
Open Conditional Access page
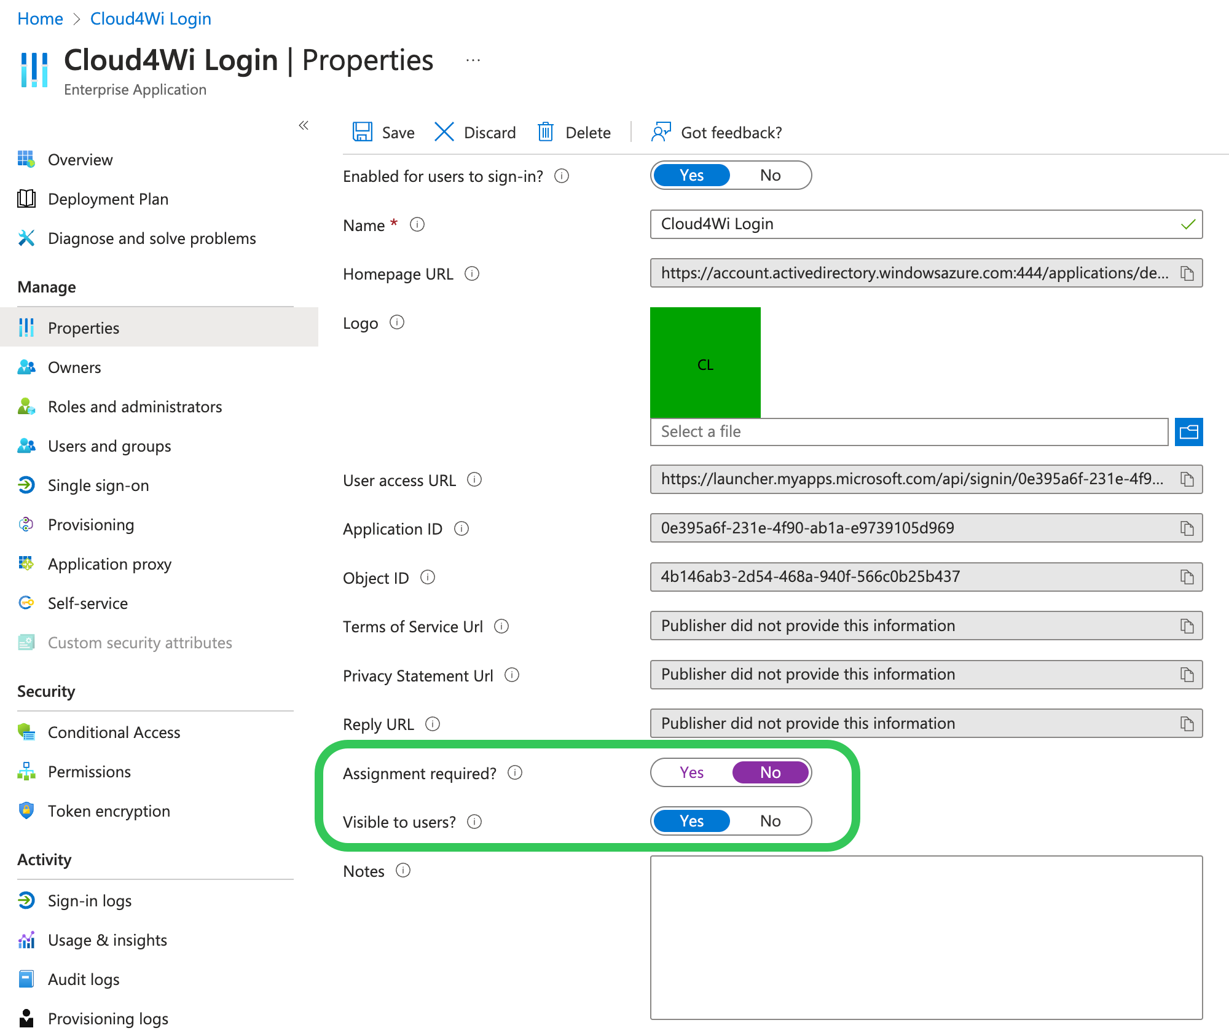point(159,732)
